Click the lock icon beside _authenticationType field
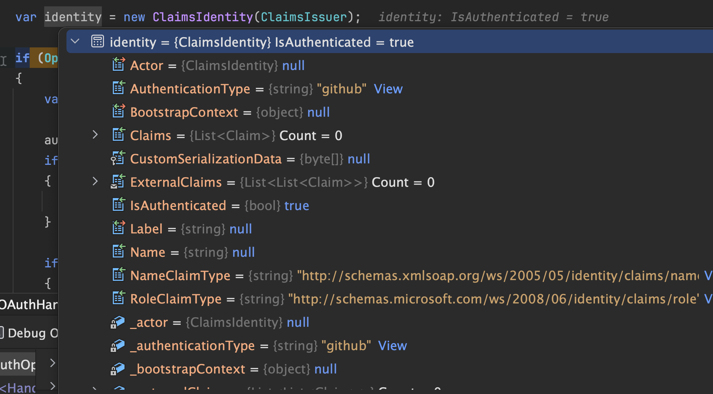Screen dimensions: 713x394 click(x=118, y=346)
